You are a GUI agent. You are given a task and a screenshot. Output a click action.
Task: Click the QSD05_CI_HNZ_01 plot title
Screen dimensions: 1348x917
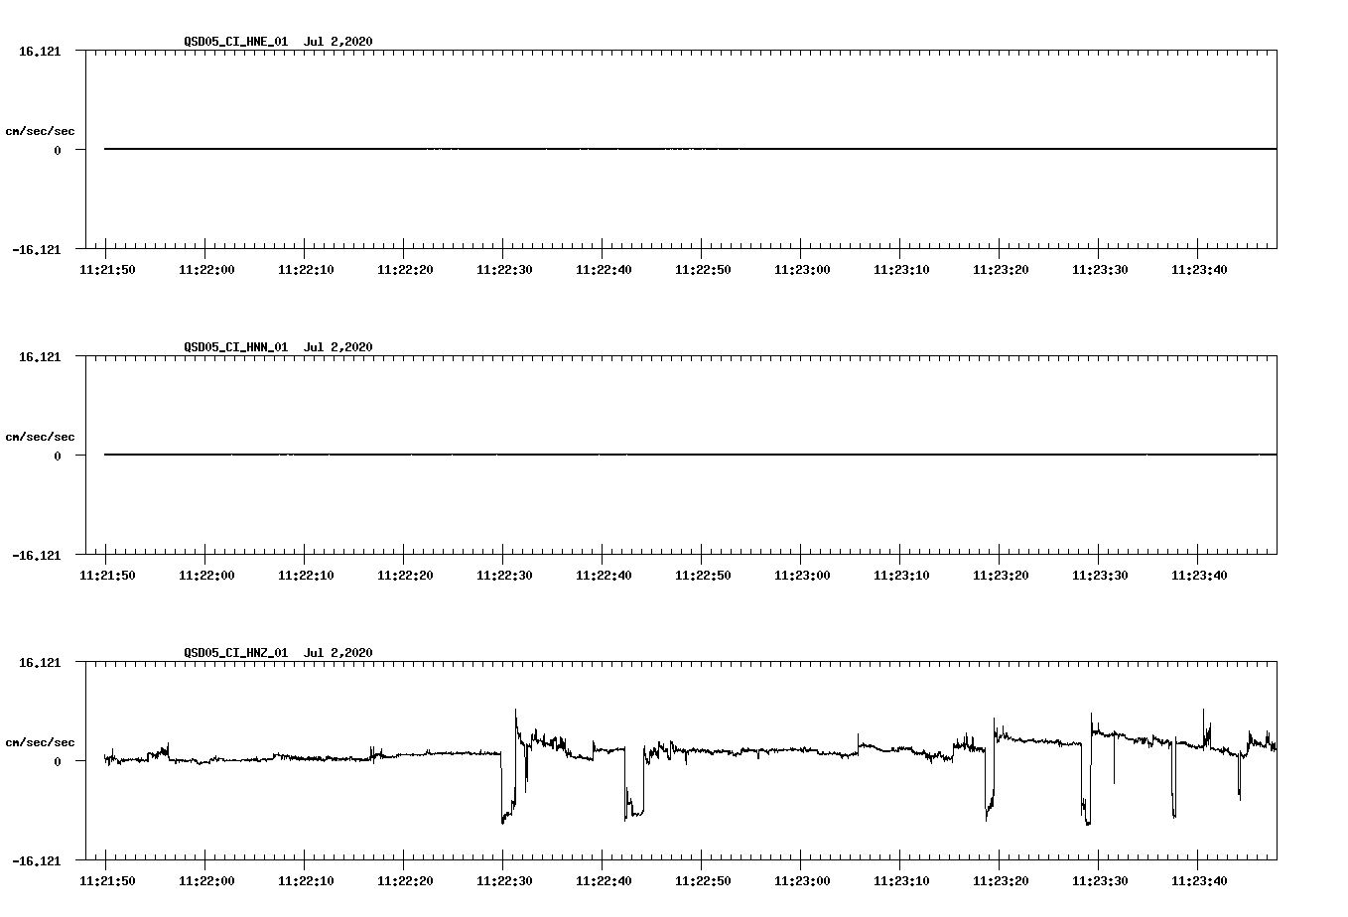(x=279, y=652)
